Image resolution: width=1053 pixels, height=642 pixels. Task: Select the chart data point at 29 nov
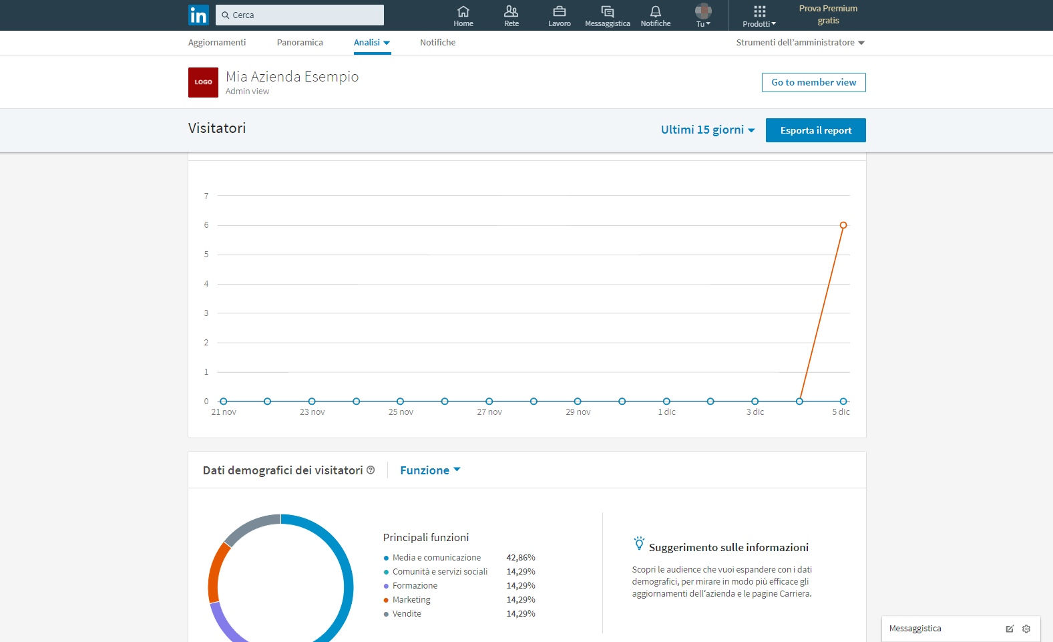coord(578,402)
